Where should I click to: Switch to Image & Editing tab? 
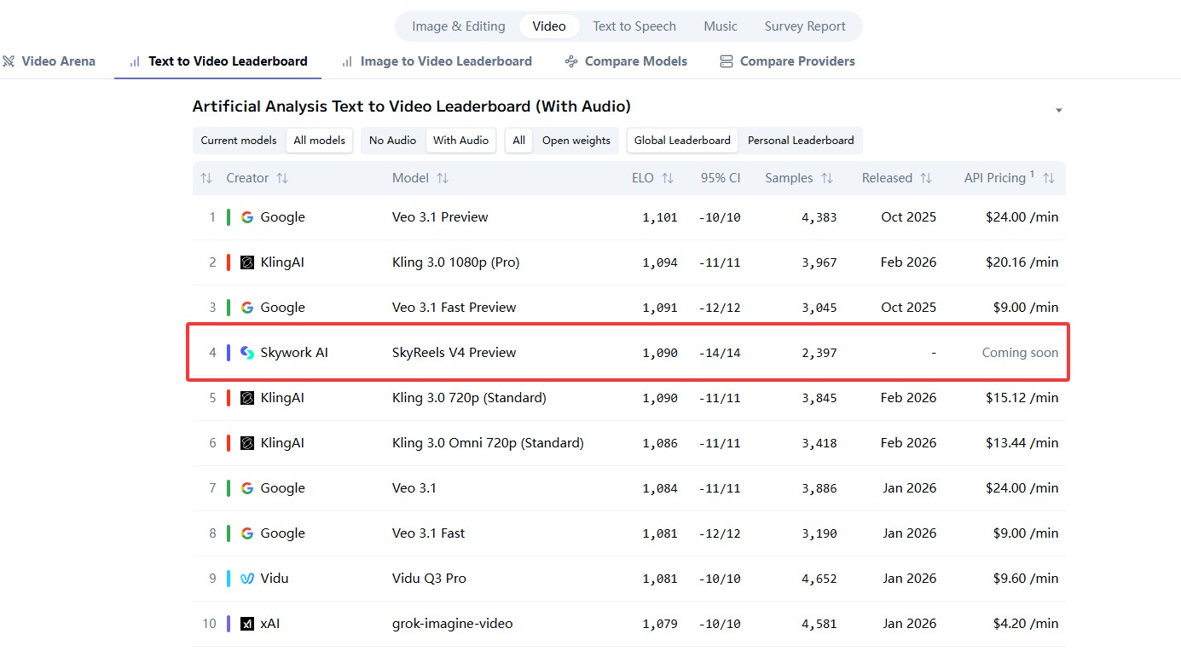(458, 26)
